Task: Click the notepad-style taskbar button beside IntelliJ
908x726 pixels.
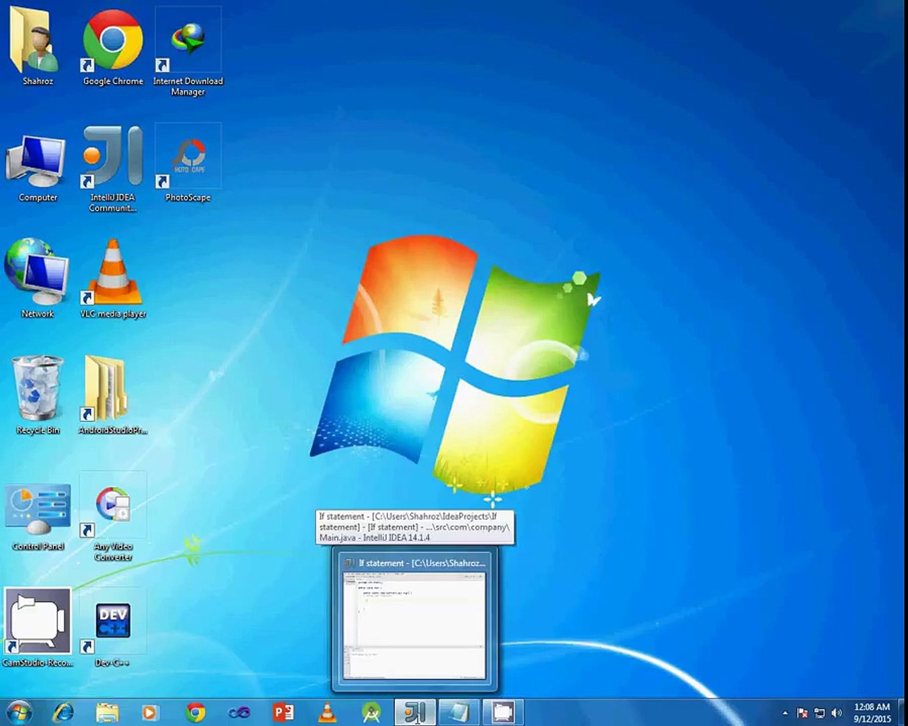Action: pyautogui.click(x=459, y=712)
